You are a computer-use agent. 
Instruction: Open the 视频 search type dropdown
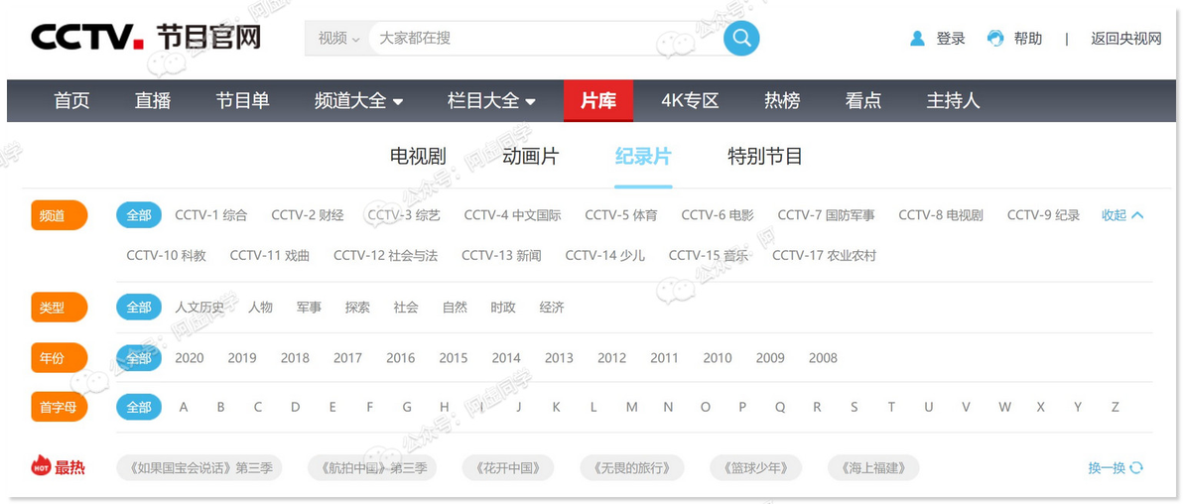[338, 38]
